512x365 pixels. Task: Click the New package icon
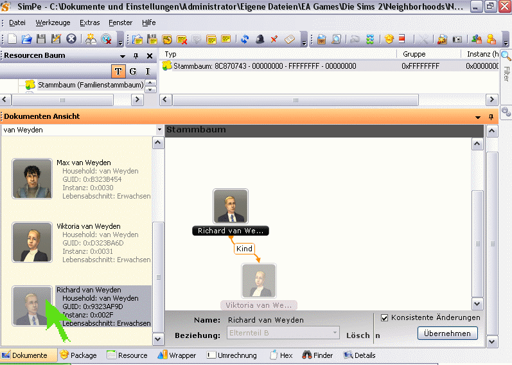11,39
